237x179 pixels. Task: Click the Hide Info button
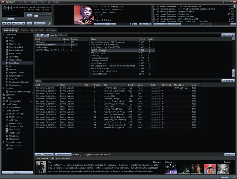tap(230, 154)
